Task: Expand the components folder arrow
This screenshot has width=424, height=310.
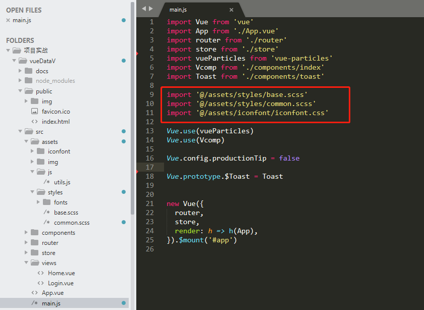Action: (x=26, y=232)
